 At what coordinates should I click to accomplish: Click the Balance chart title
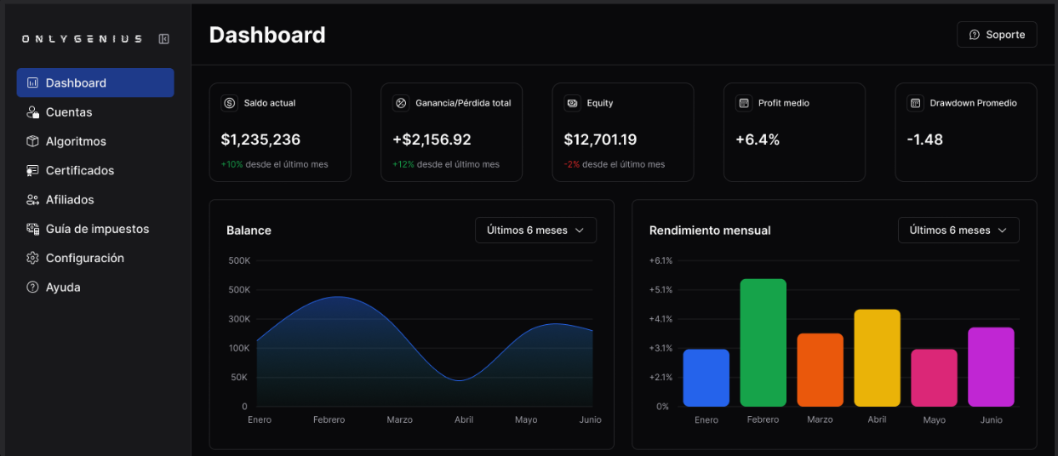(x=249, y=231)
